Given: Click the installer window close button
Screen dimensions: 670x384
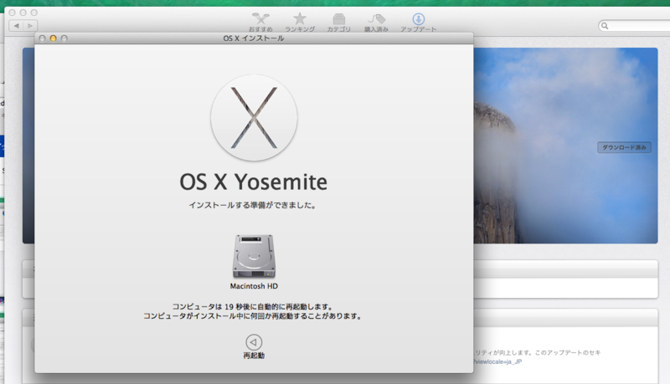Looking at the screenshot, I should point(42,38).
